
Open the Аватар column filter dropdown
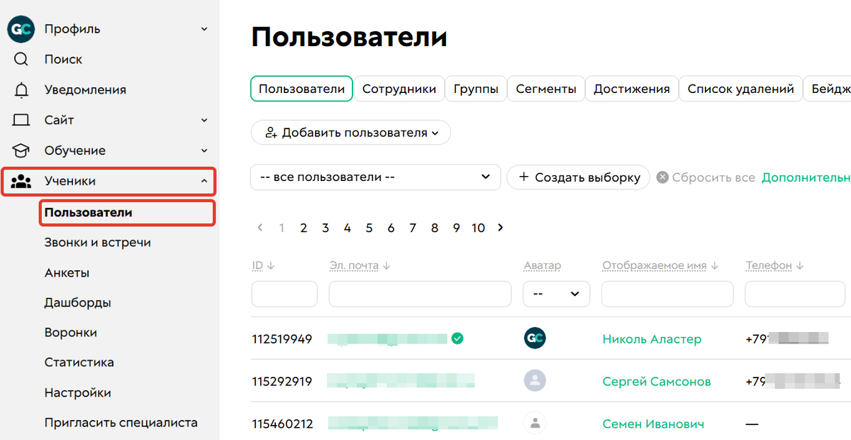click(556, 293)
